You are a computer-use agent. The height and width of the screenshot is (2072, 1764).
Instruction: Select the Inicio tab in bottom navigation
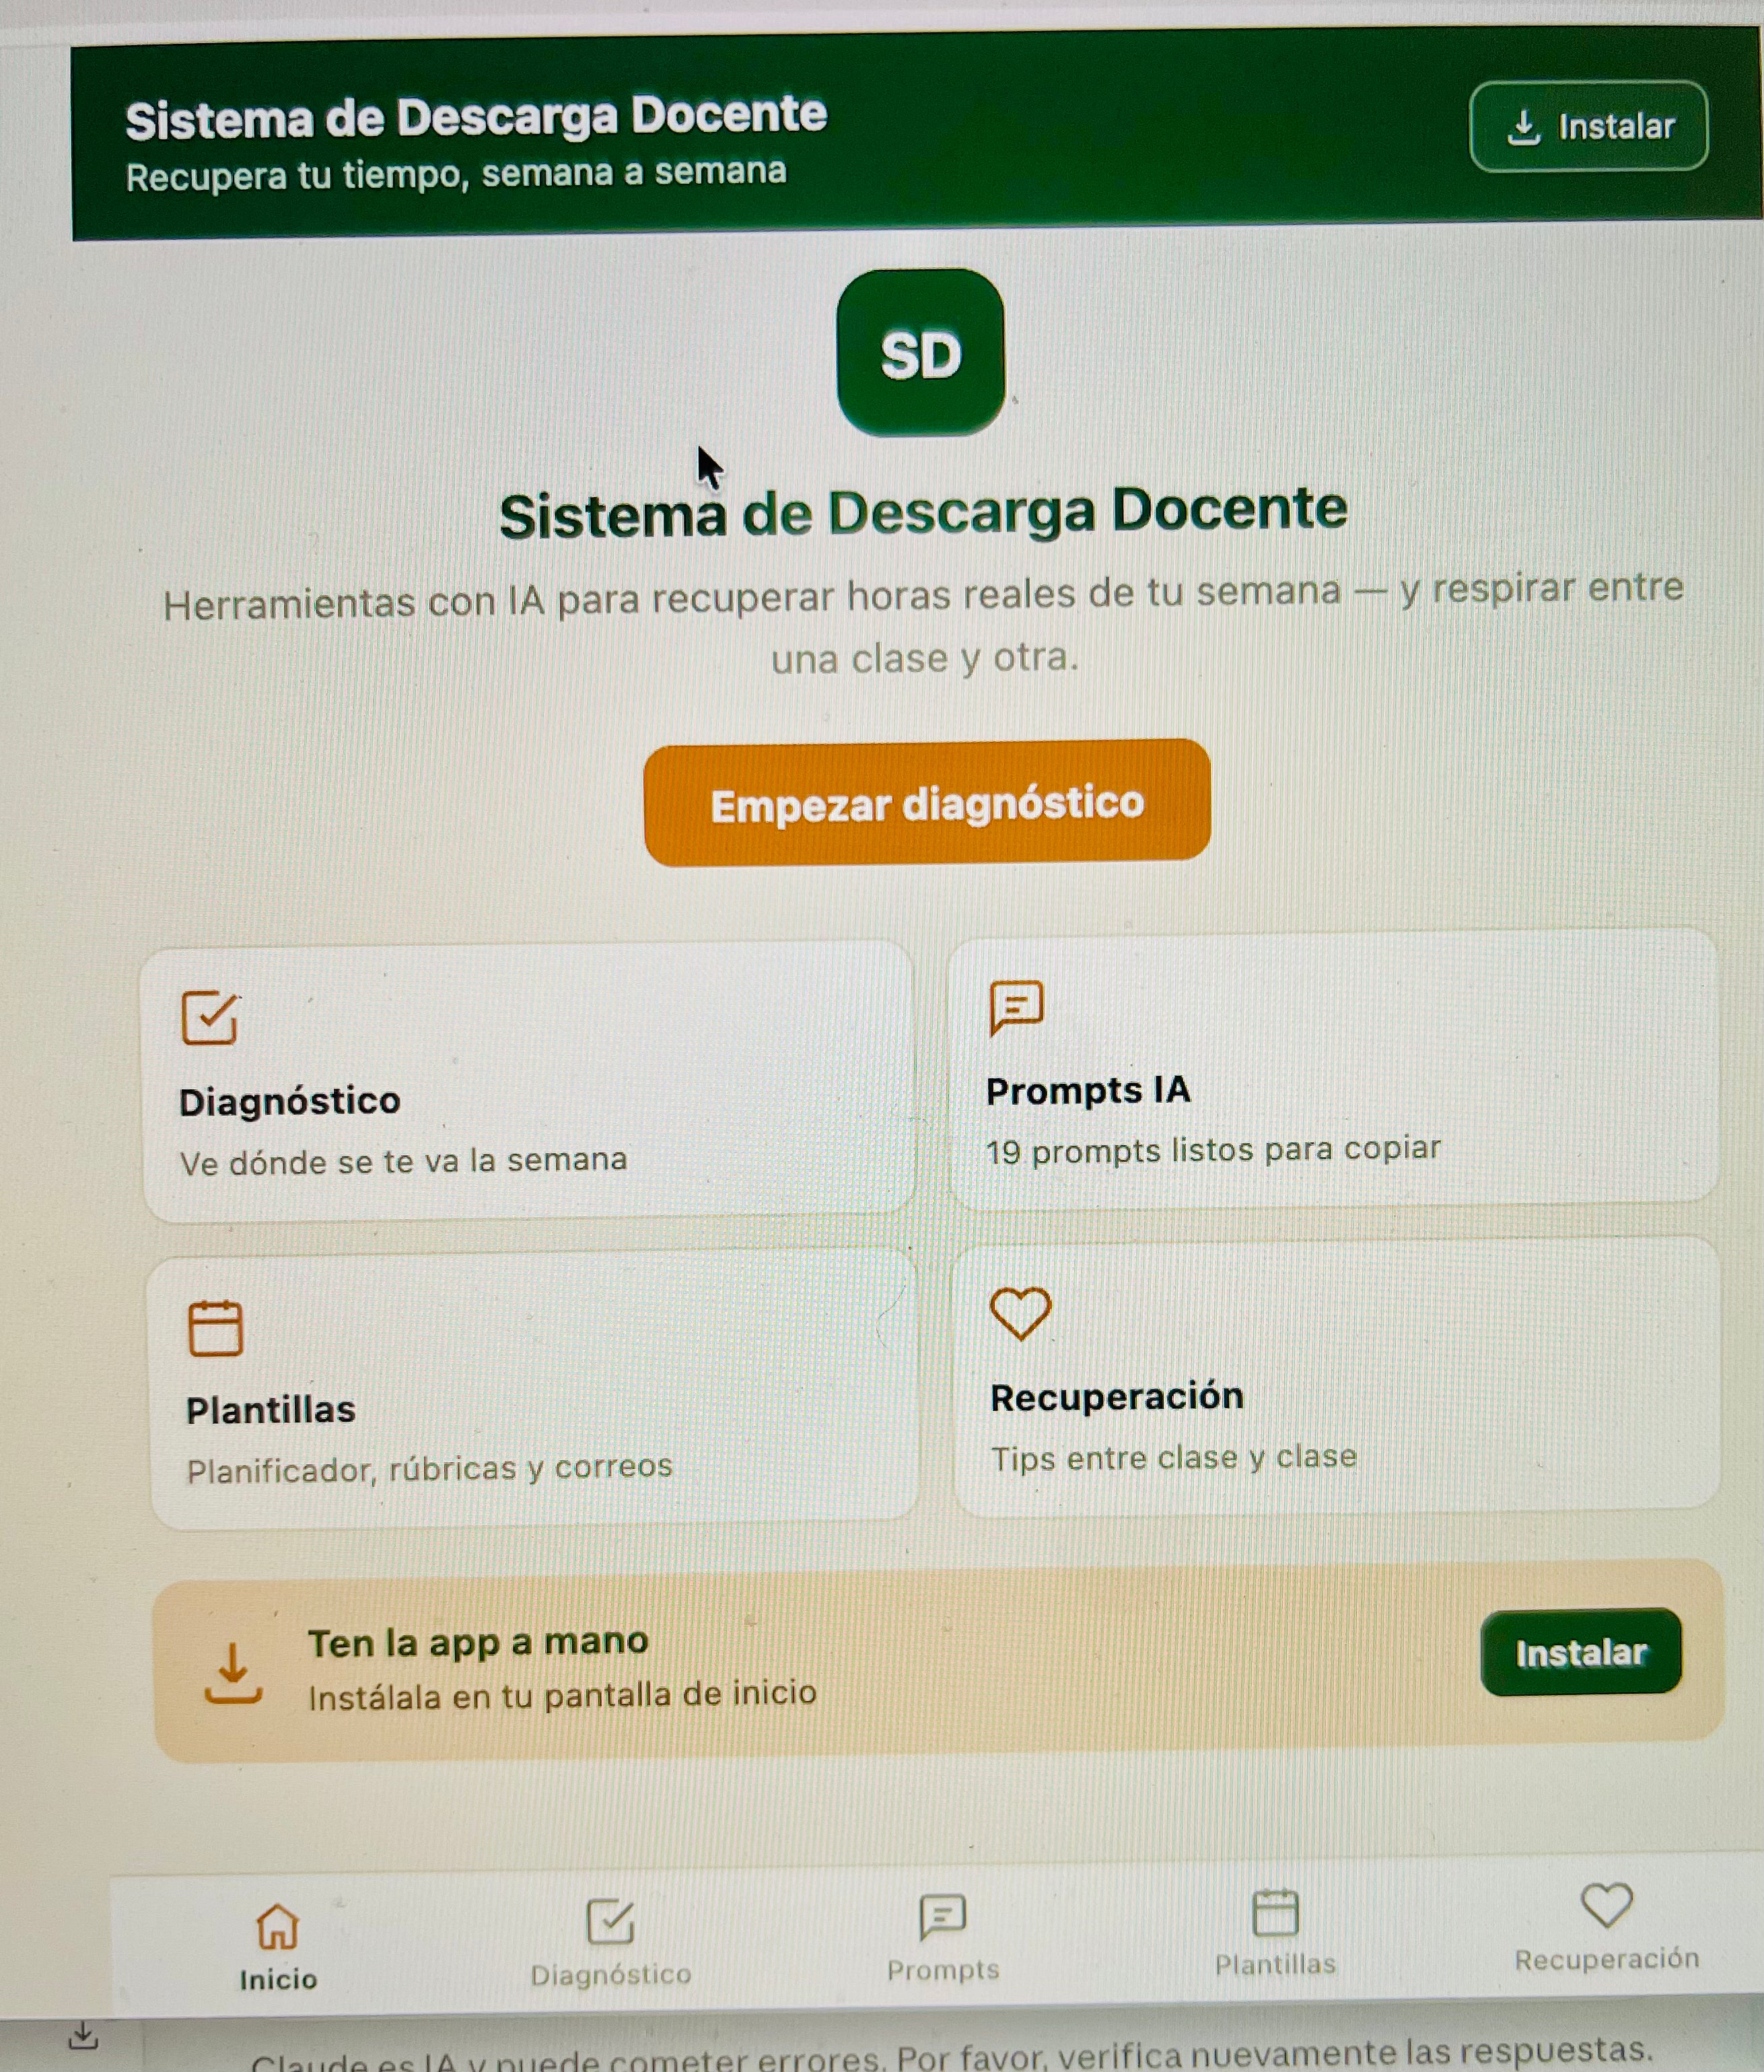(278, 1947)
